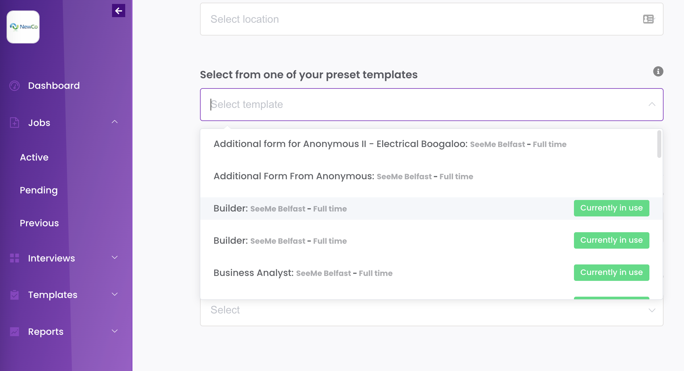Viewport: 684px width, 371px height.
Task: Click the Currently in use badge beside Builder
Action: click(x=611, y=208)
